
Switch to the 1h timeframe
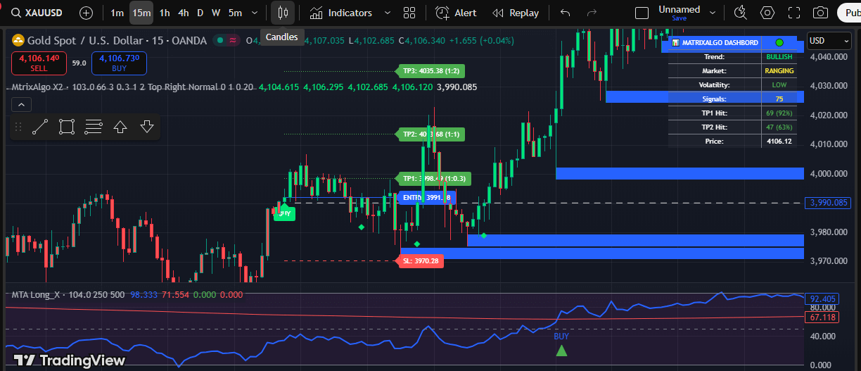click(x=164, y=13)
